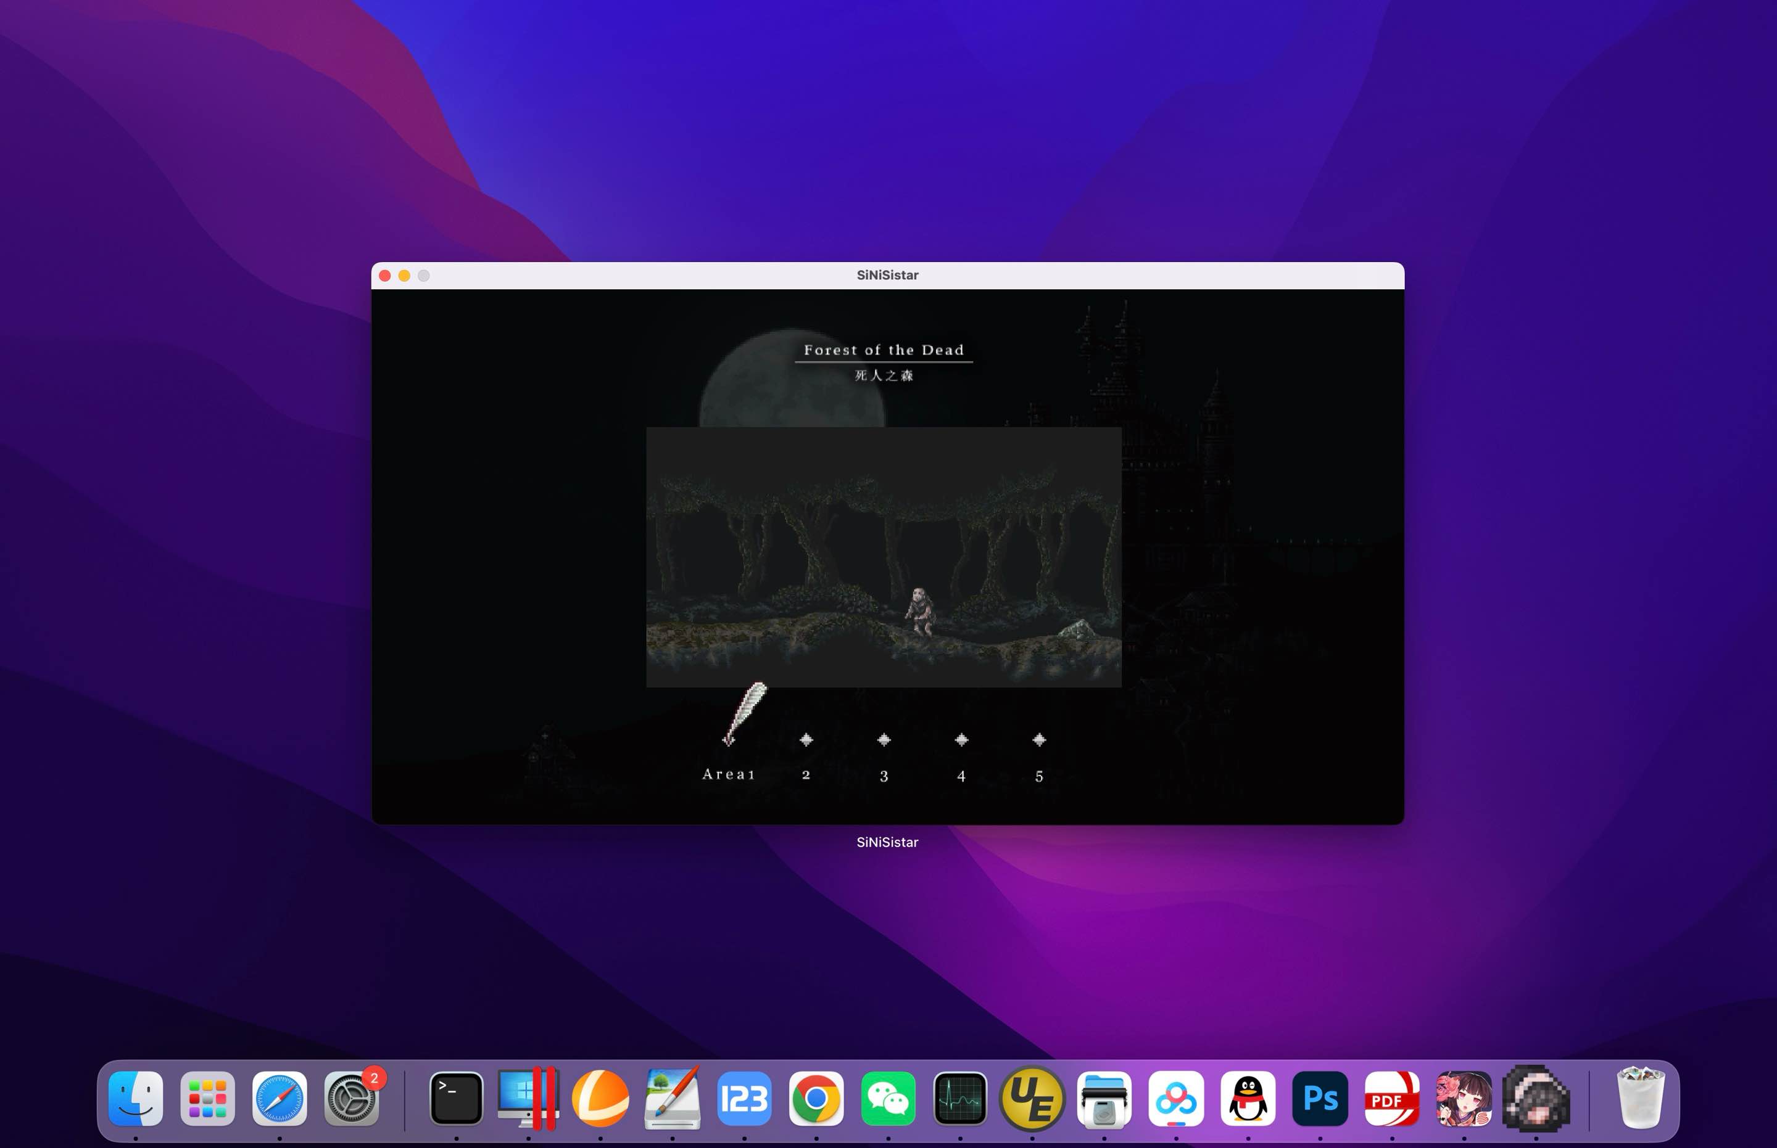Viewport: 1777px width, 1148px height.
Task: Select Area 2 star marker
Action: 806,739
